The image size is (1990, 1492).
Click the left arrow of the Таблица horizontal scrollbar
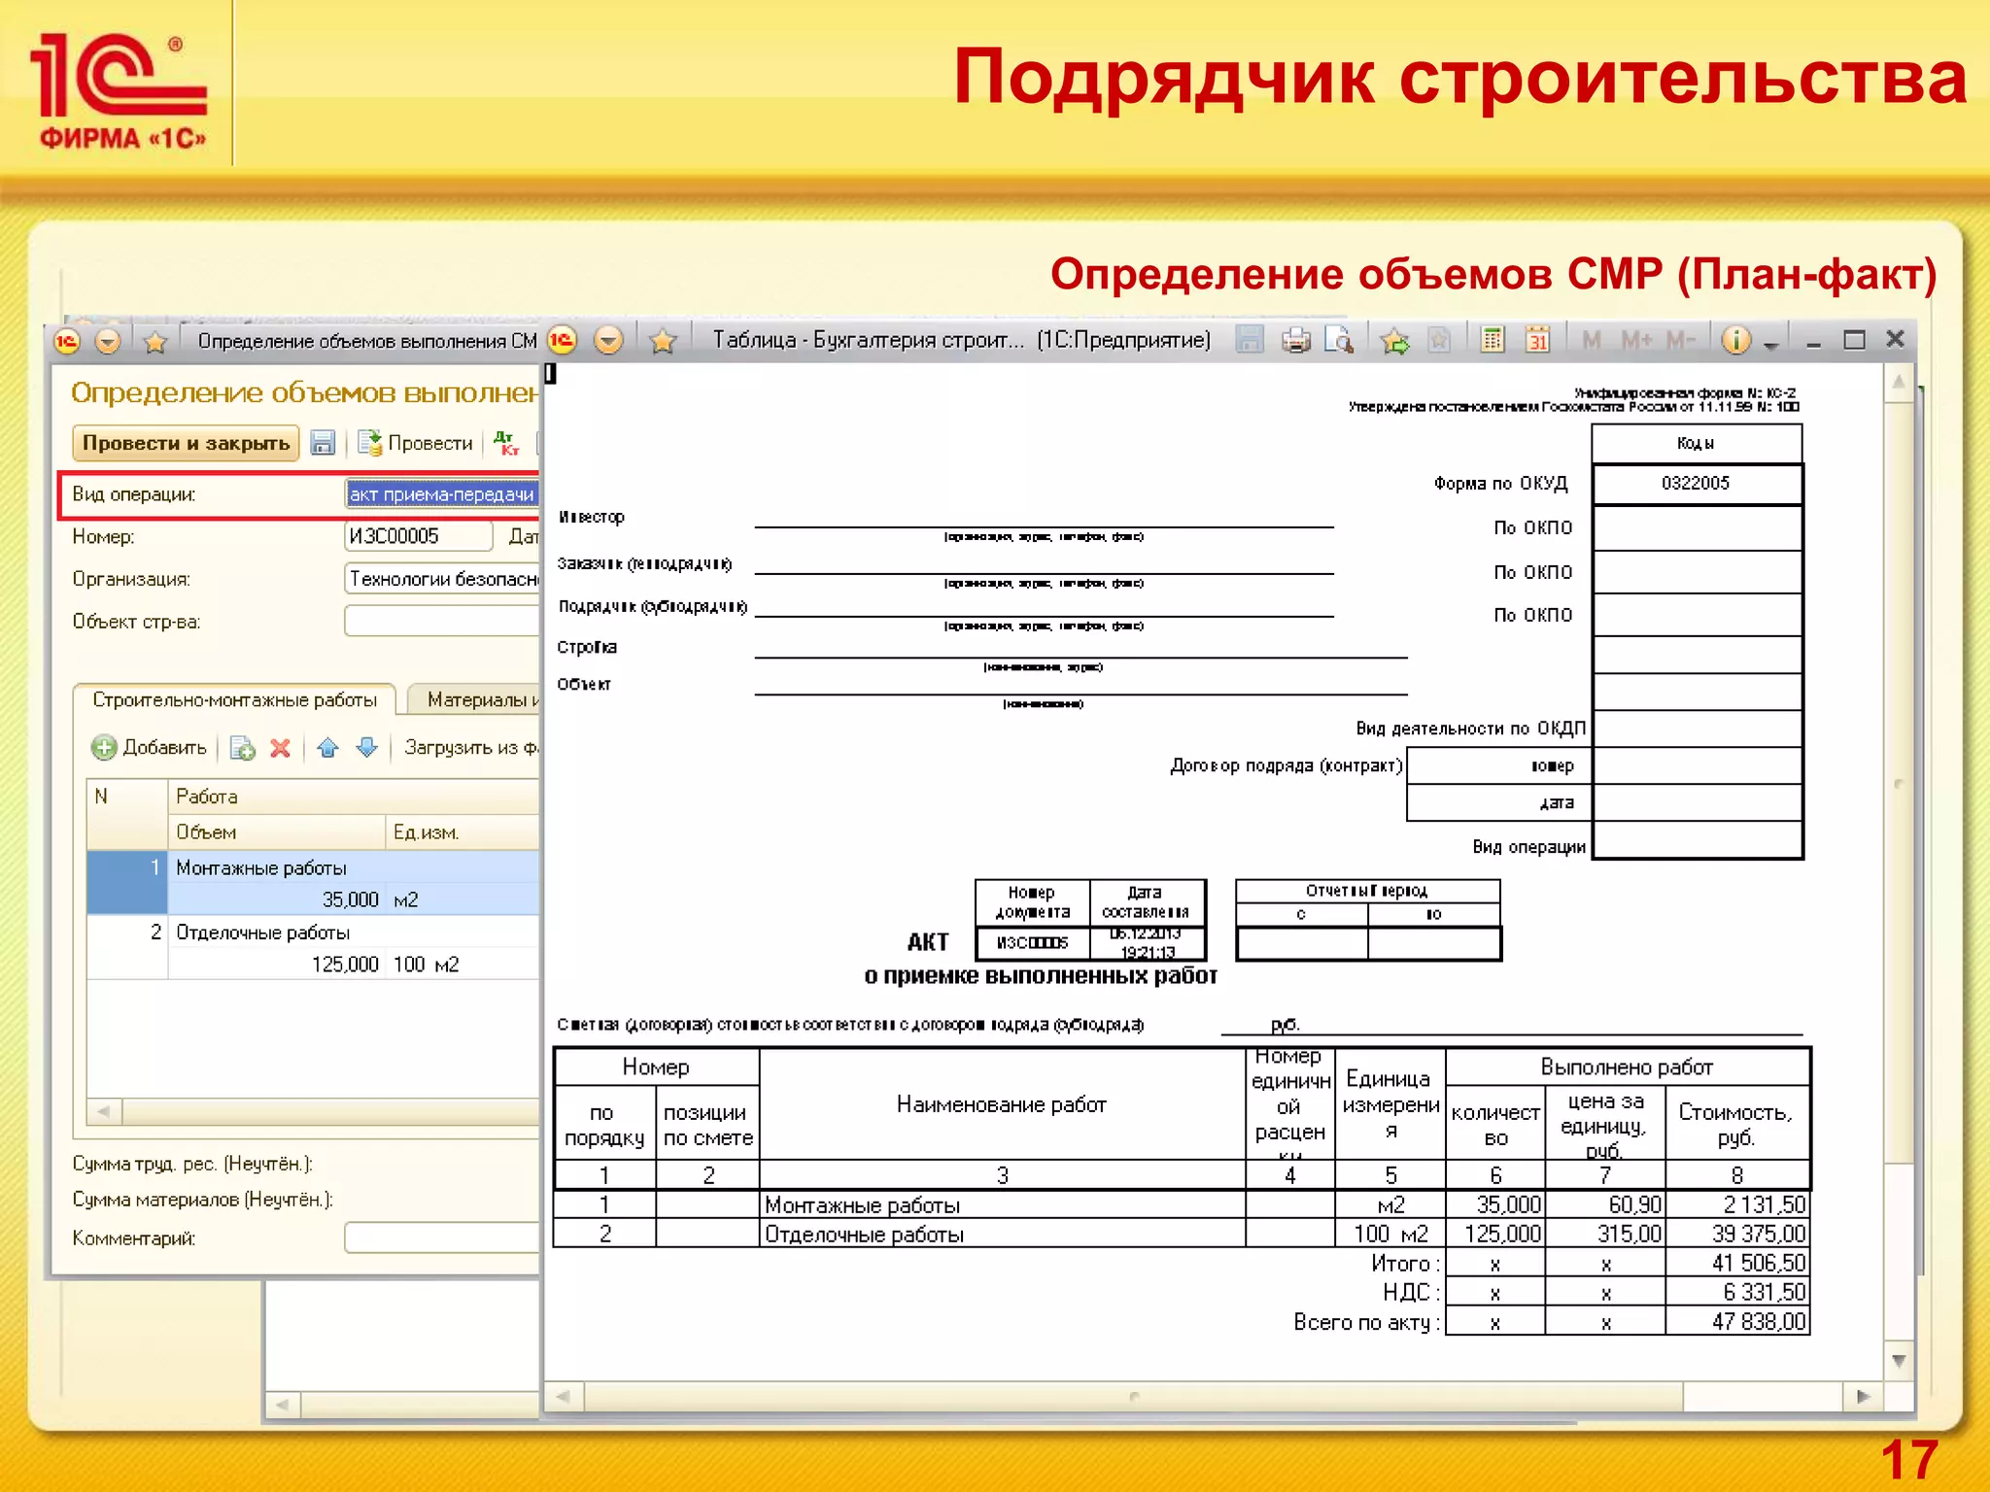click(x=563, y=1397)
